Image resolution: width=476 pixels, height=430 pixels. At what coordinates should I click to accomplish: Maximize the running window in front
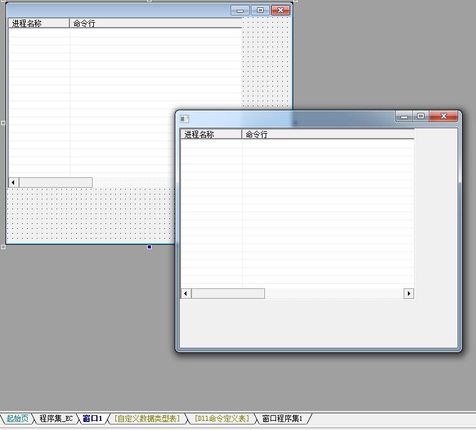[x=420, y=116]
